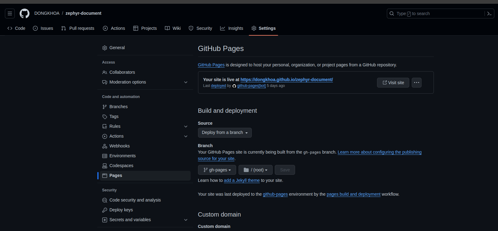This screenshot has width=498, height=231.
Task: Open the Settings tab
Action: point(263,28)
